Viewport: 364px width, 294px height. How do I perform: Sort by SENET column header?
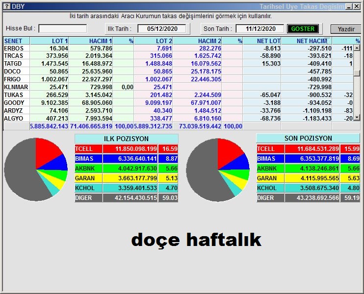(x=17, y=41)
